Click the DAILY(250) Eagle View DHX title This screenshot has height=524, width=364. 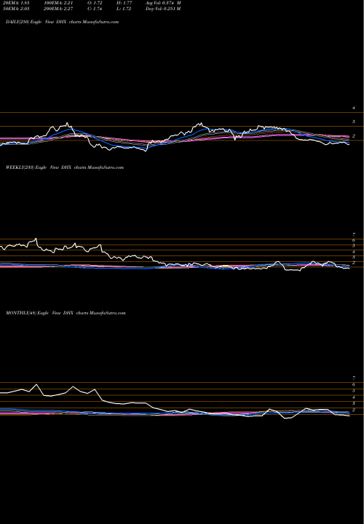tap(62, 22)
